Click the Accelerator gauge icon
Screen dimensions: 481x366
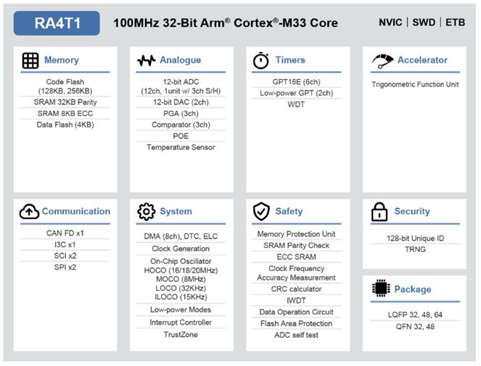382,61
